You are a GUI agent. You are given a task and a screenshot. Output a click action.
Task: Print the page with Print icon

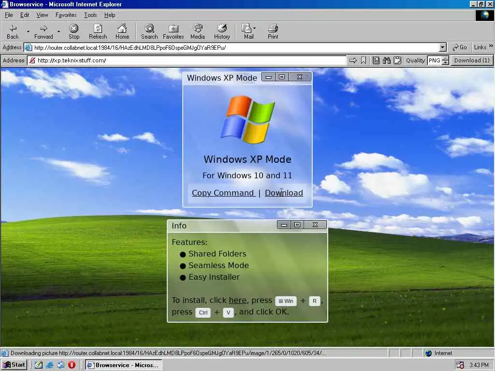[x=273, y=31]
